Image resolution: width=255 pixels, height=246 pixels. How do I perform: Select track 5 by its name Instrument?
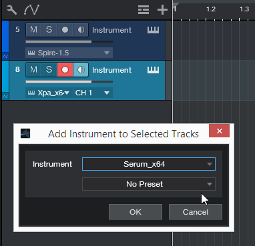click(111, 30)
